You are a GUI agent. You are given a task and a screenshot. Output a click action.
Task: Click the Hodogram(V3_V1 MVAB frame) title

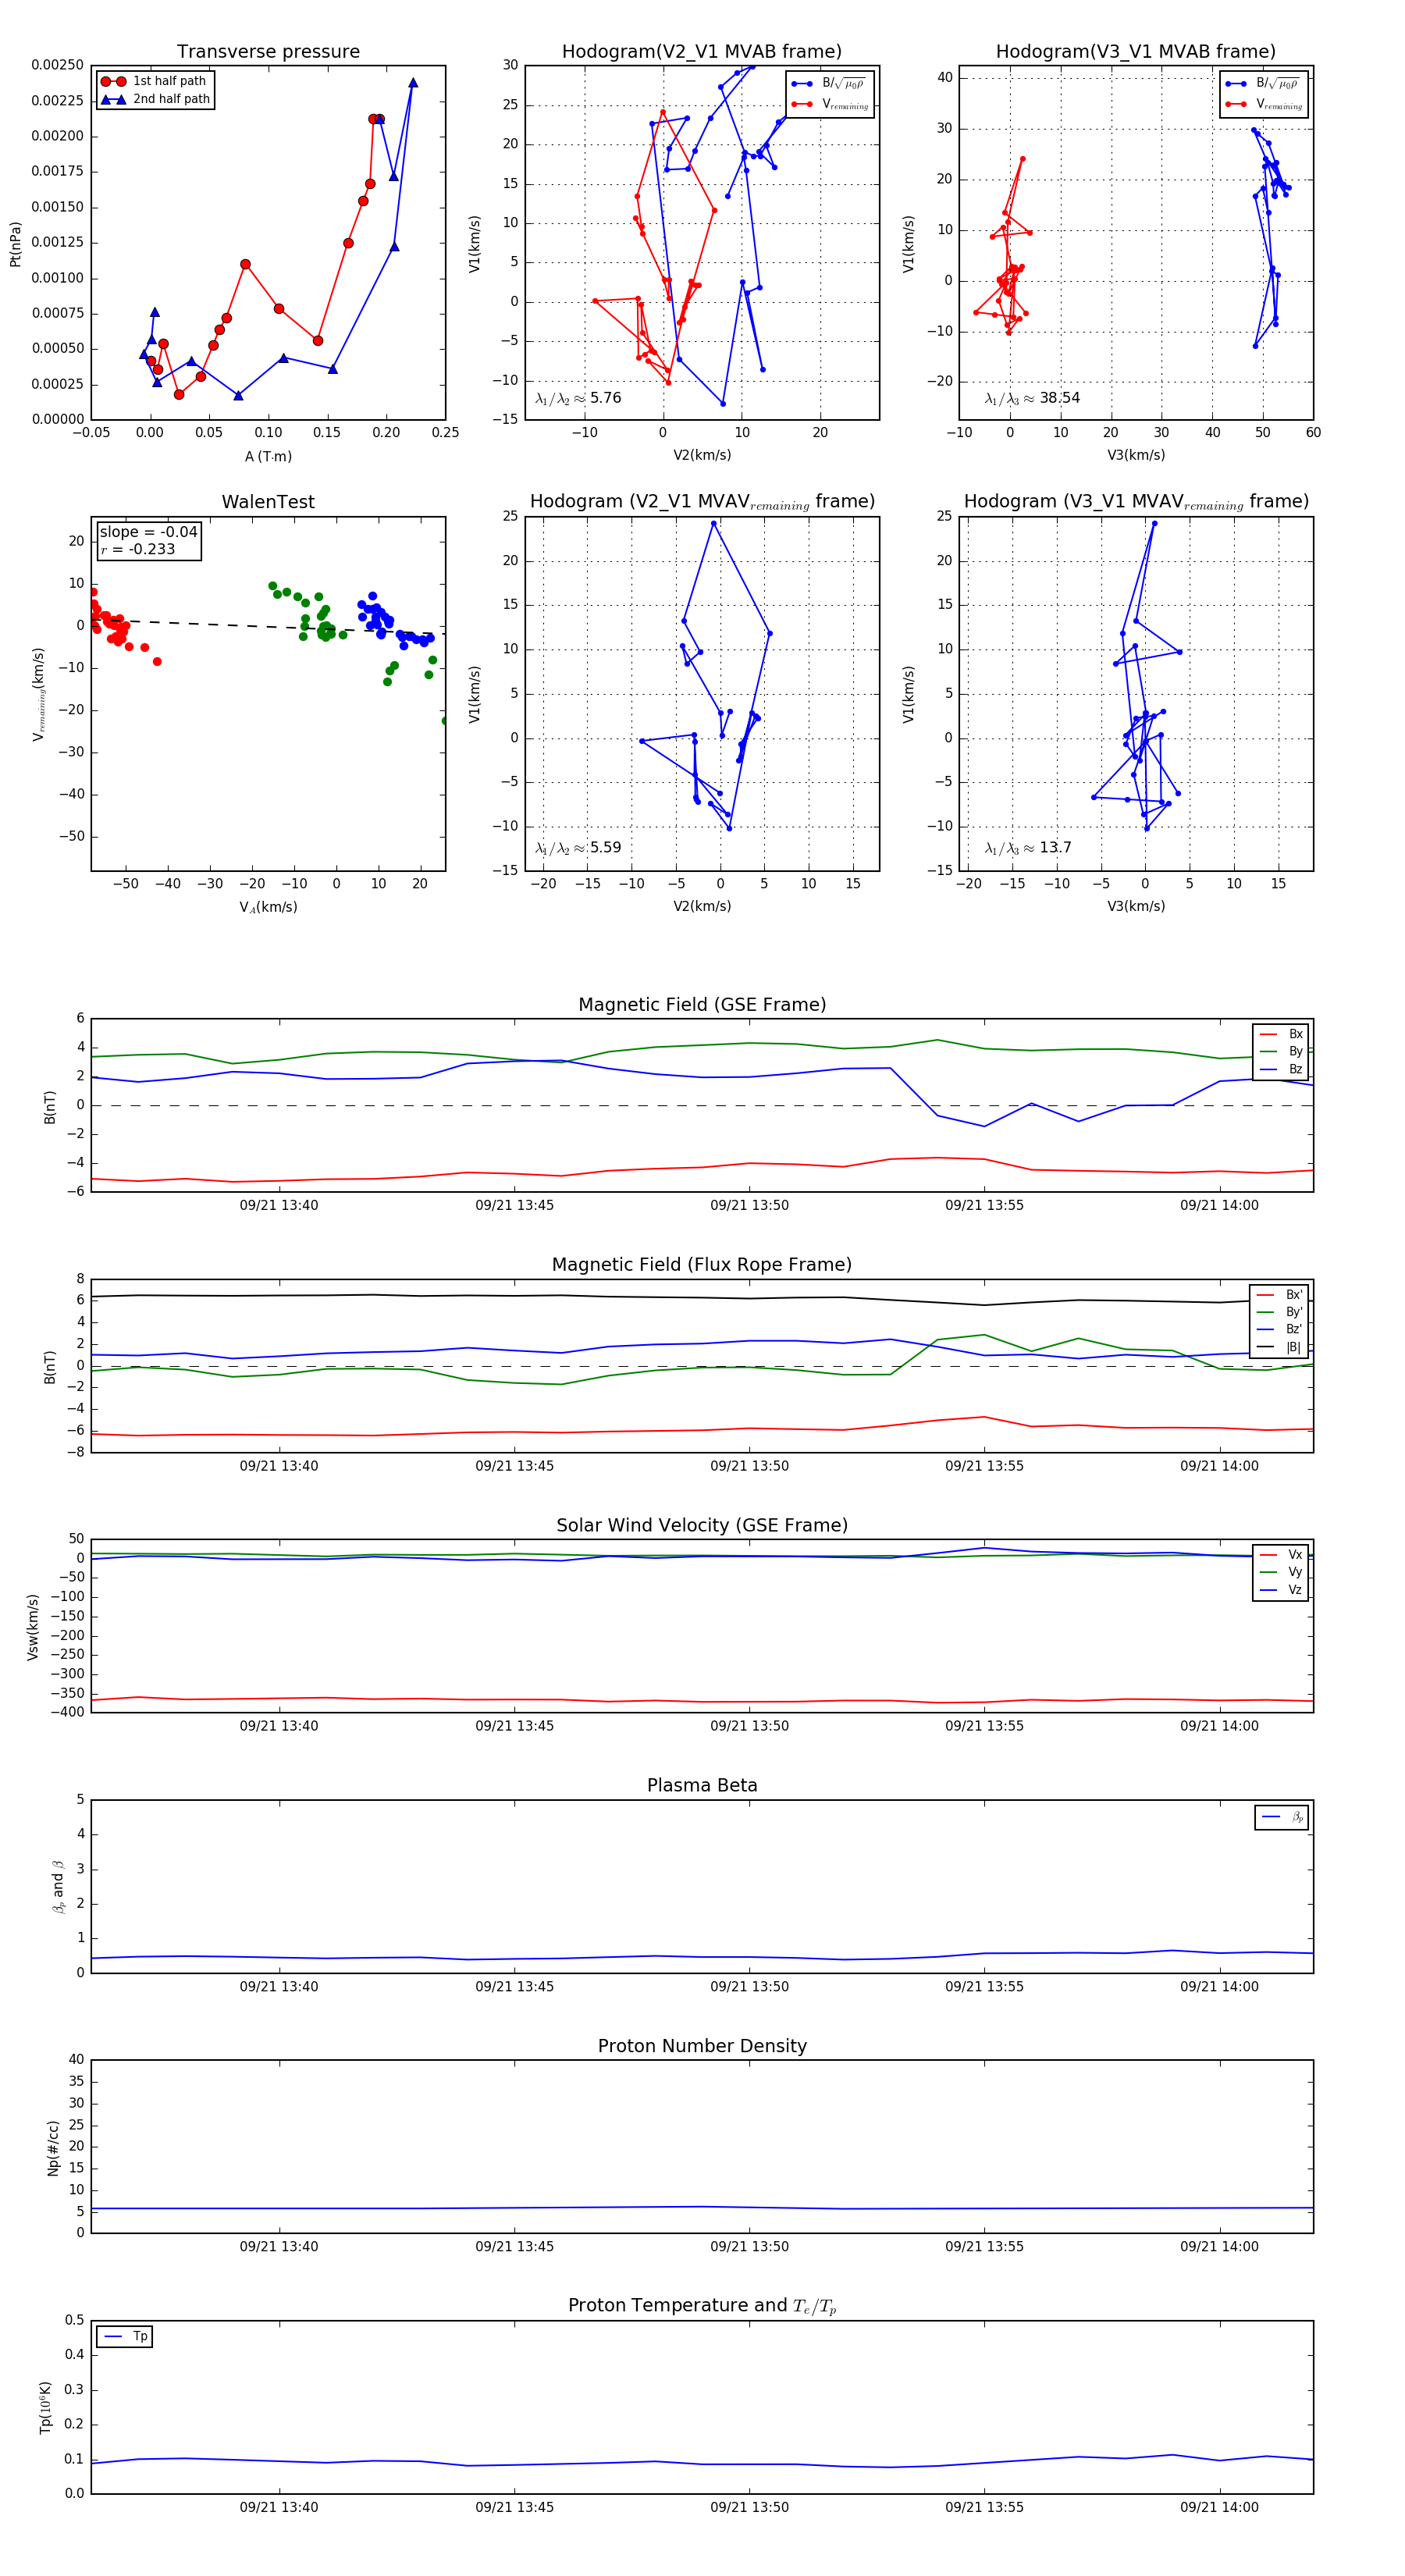click(1135, 52)
